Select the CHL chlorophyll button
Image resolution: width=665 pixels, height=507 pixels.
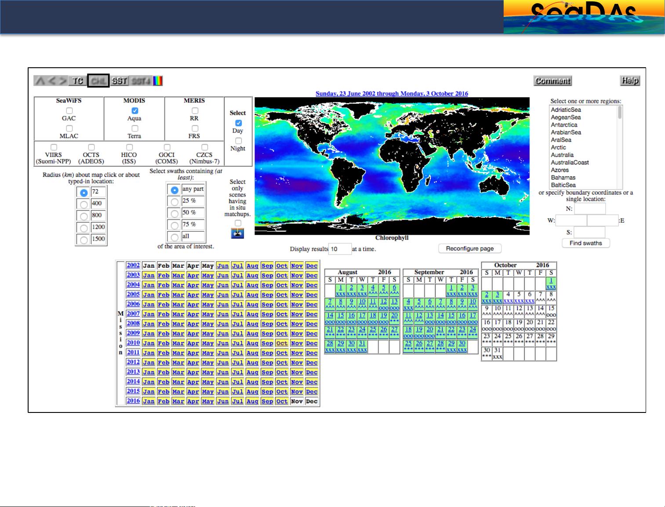pyautogui.click(x=98, y=81)
